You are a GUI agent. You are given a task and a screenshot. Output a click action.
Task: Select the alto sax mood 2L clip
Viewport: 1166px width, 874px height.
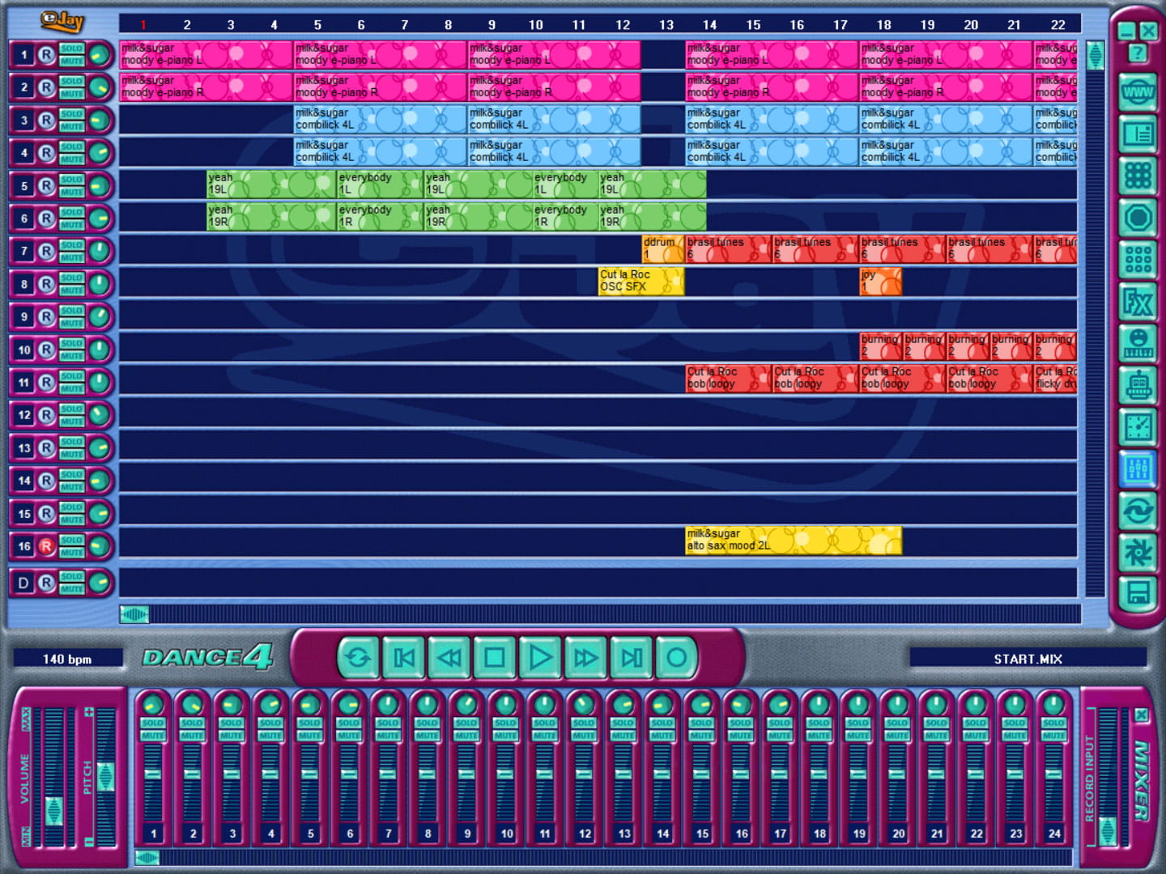point(793,540)
